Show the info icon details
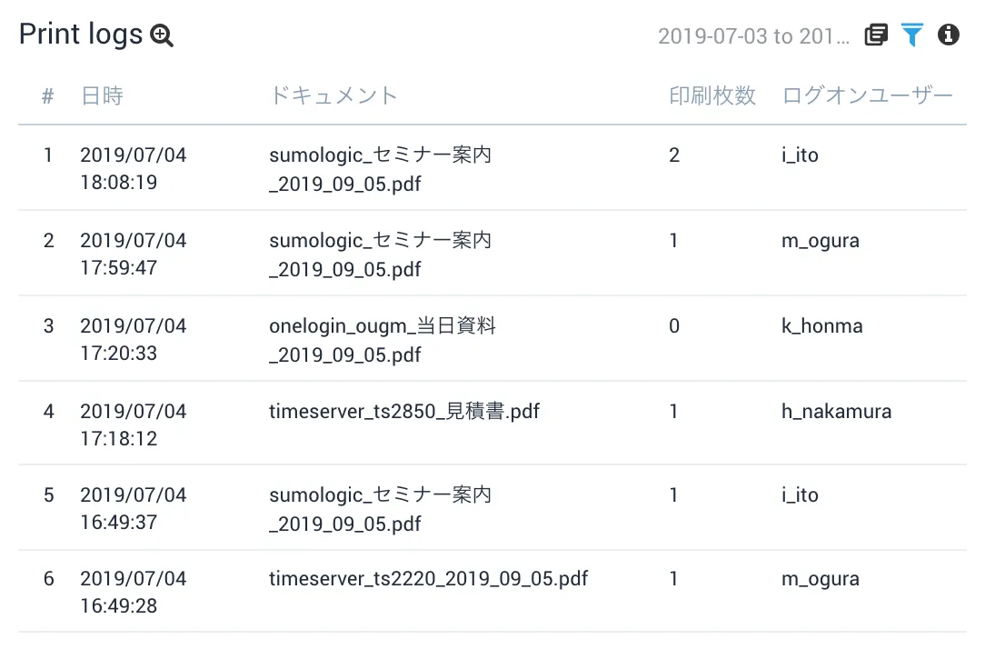 pos(948,35)
